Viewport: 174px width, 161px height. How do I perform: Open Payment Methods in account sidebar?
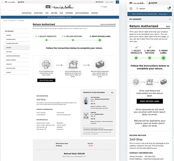17,43
